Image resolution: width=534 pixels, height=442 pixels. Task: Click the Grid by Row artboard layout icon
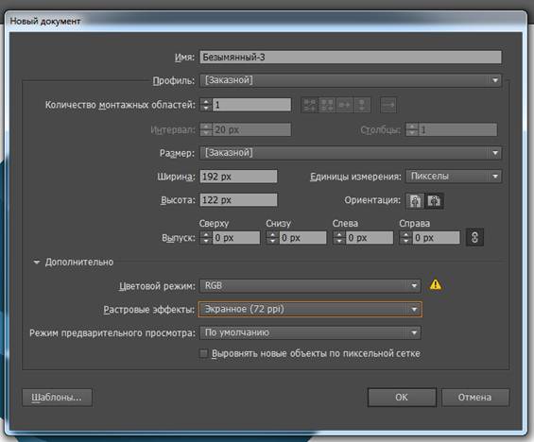click(310, 105)
